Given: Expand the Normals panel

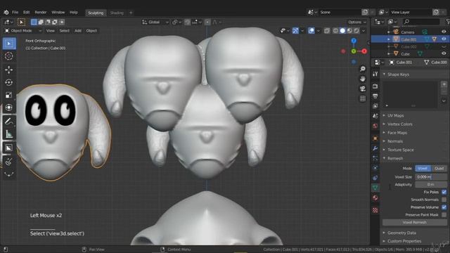Looking at the screenshot, I should pos(395,141).
